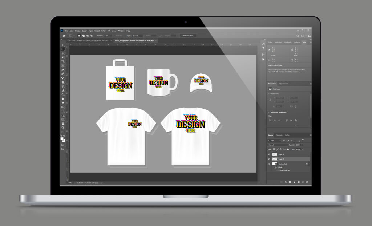Open the Style dropdown in options bar

point(137,36)
